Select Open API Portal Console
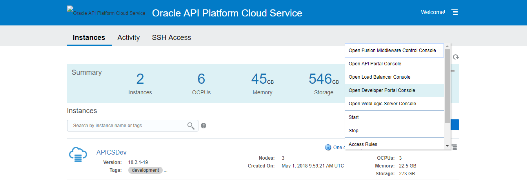 pyautogui.click(x=394, y=64)
